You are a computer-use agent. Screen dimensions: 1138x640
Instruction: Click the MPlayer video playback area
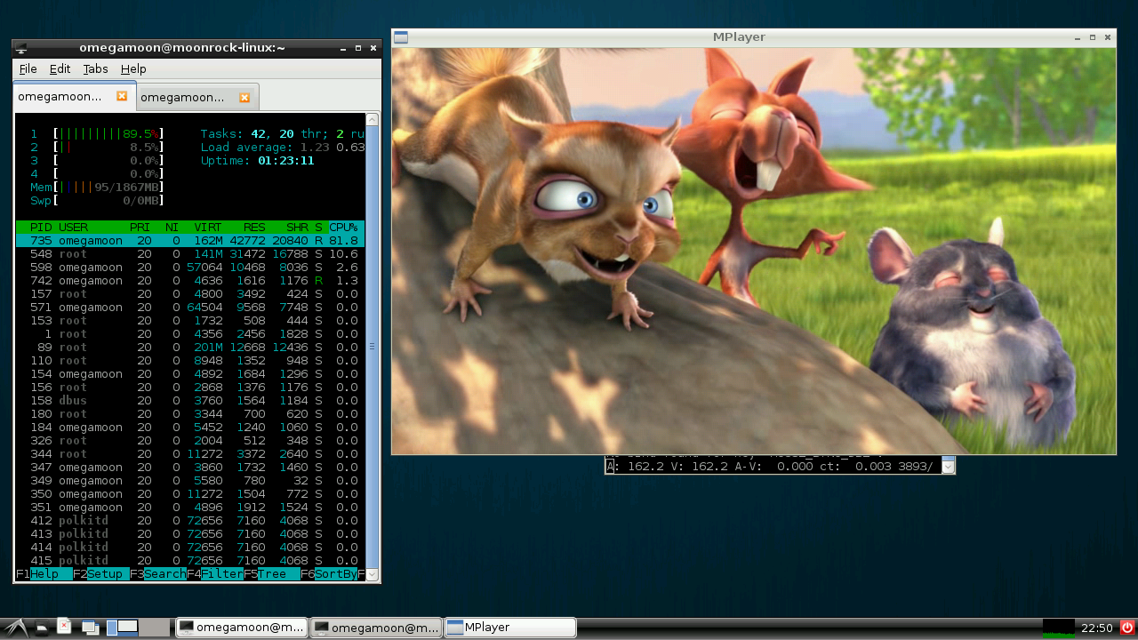tap(753, 251)
